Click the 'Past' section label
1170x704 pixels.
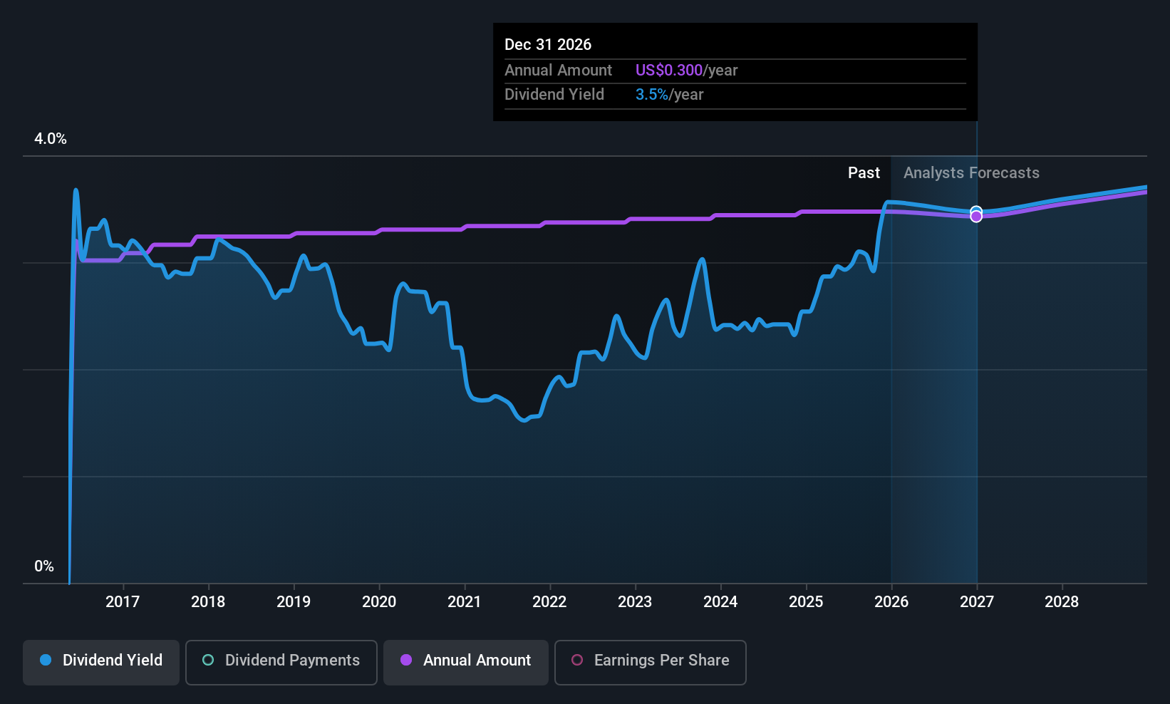coord(864,173)
